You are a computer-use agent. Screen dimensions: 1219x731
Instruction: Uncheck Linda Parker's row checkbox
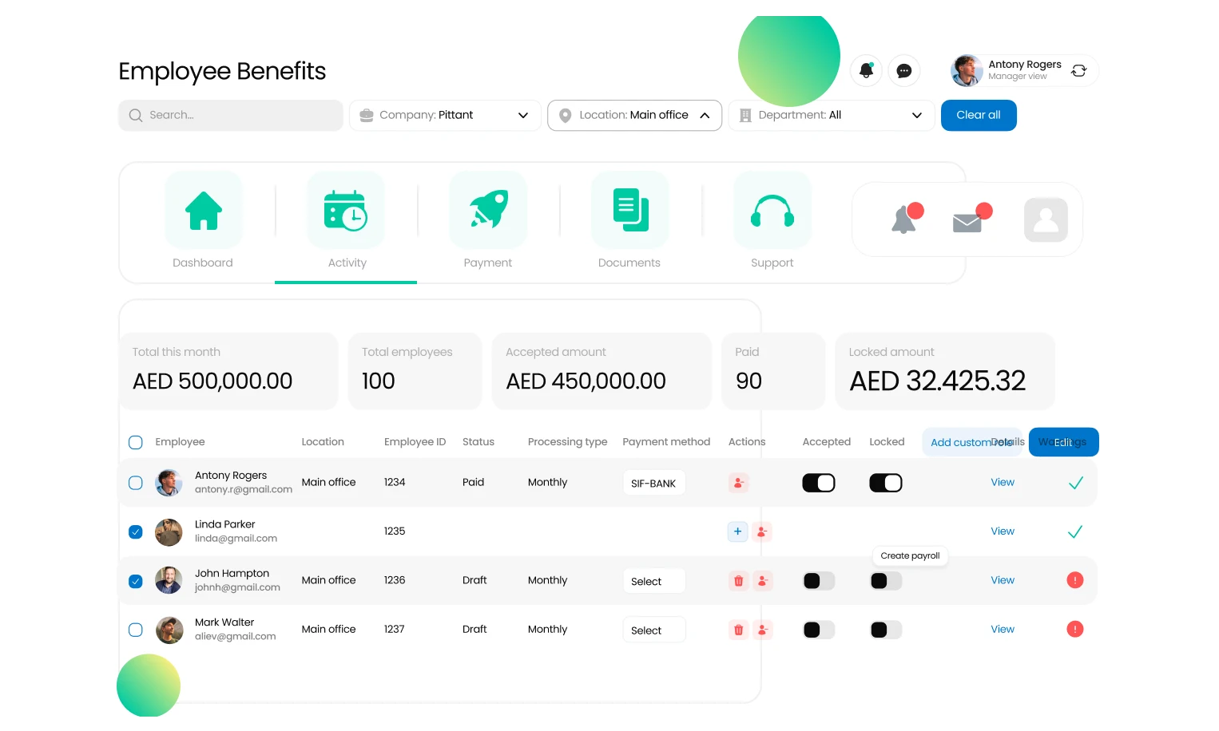(x=135, y=531)
